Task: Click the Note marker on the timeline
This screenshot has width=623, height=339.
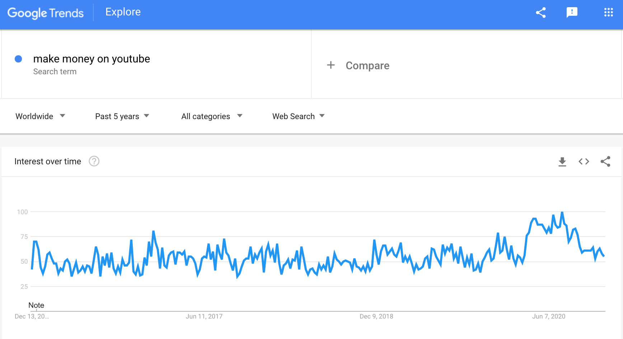Action: tap(36, 305)
